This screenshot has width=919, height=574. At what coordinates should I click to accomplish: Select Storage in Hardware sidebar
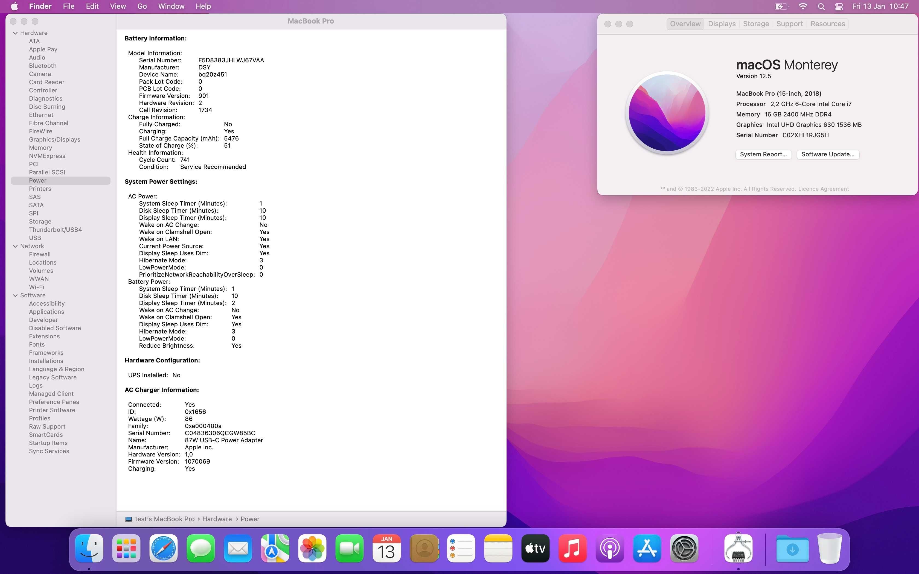40,221
